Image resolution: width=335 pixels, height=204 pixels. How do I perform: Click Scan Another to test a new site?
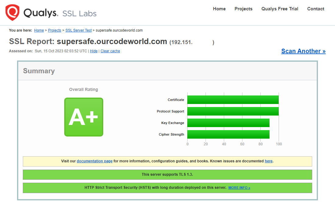coord(303,51)
